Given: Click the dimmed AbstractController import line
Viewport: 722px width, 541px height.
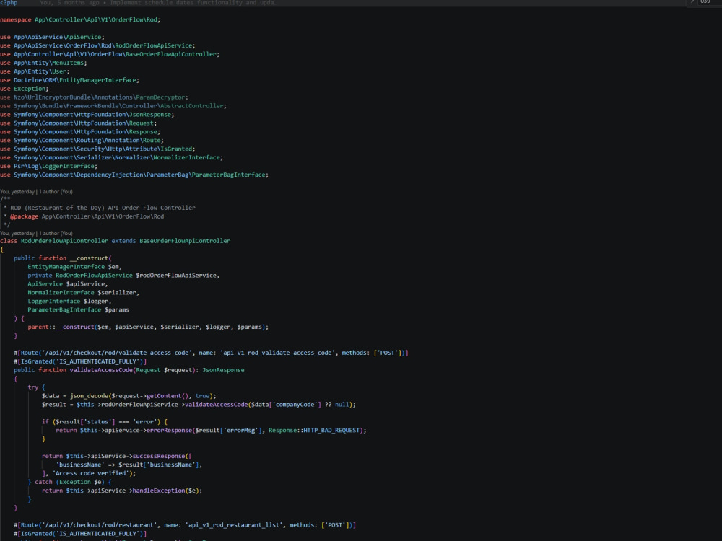Looking at the screenshot, I should coord(113,106).
